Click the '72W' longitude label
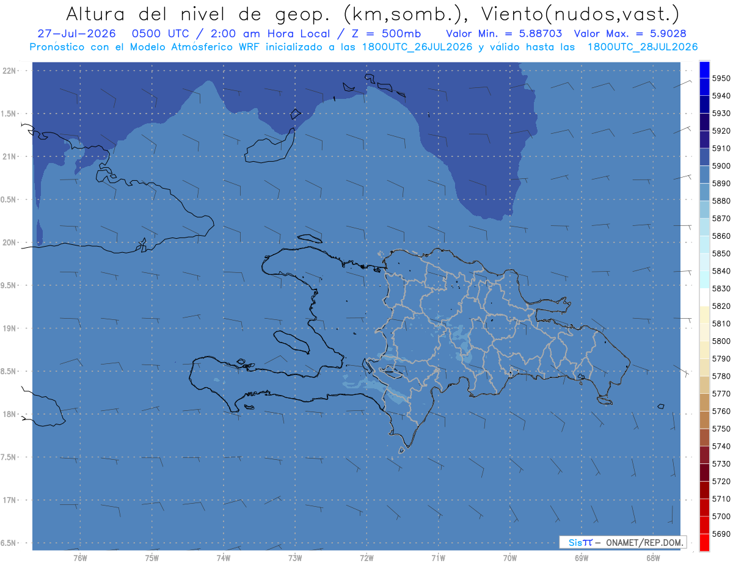 [366, 557]
